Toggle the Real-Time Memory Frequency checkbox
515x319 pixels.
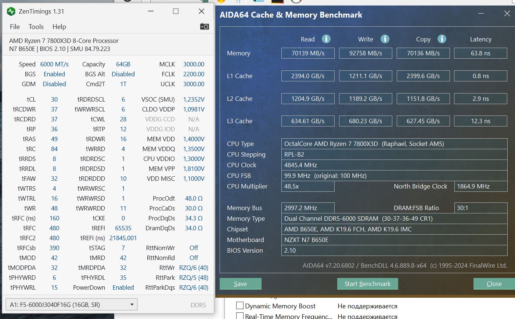tap(240, 316)
